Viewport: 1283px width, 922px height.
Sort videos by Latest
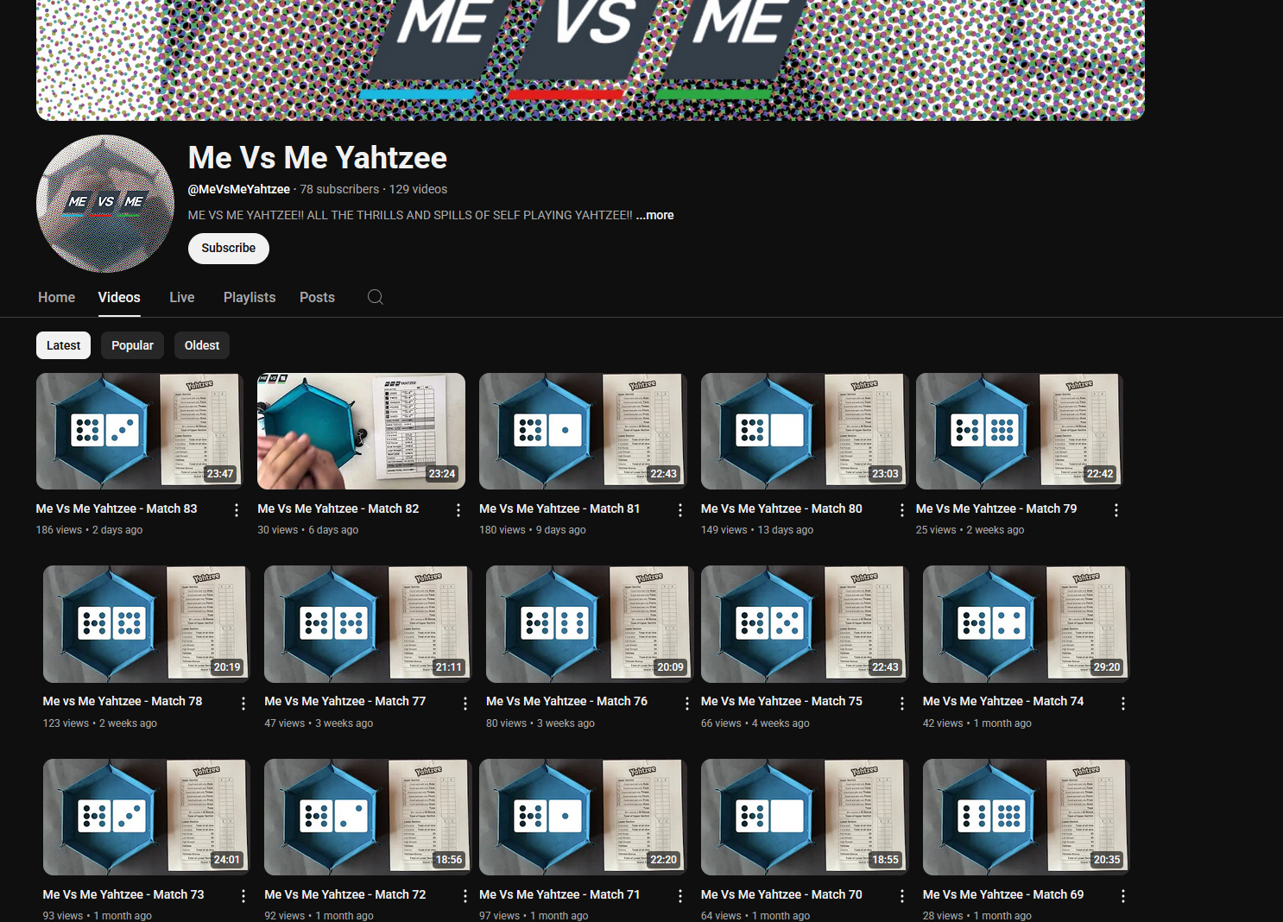coord(63,345)
